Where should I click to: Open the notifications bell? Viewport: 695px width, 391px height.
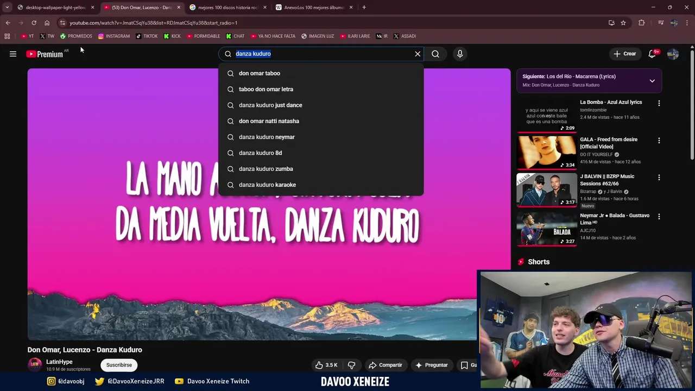point(653,54)
